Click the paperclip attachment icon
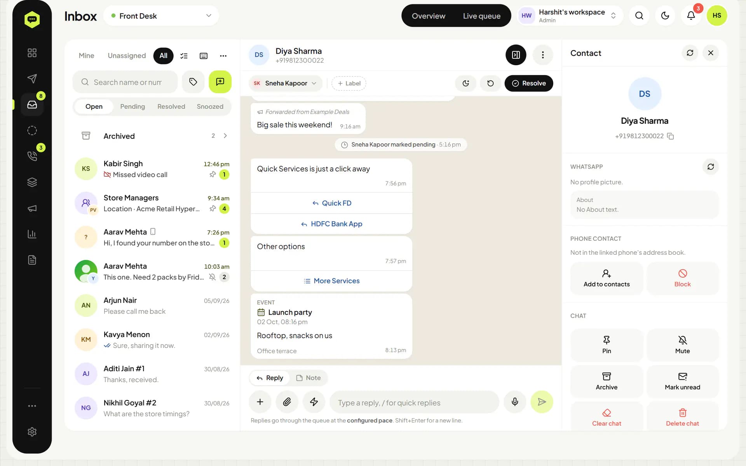The height and width of the screenshot is (466, 746). point(287,402)
